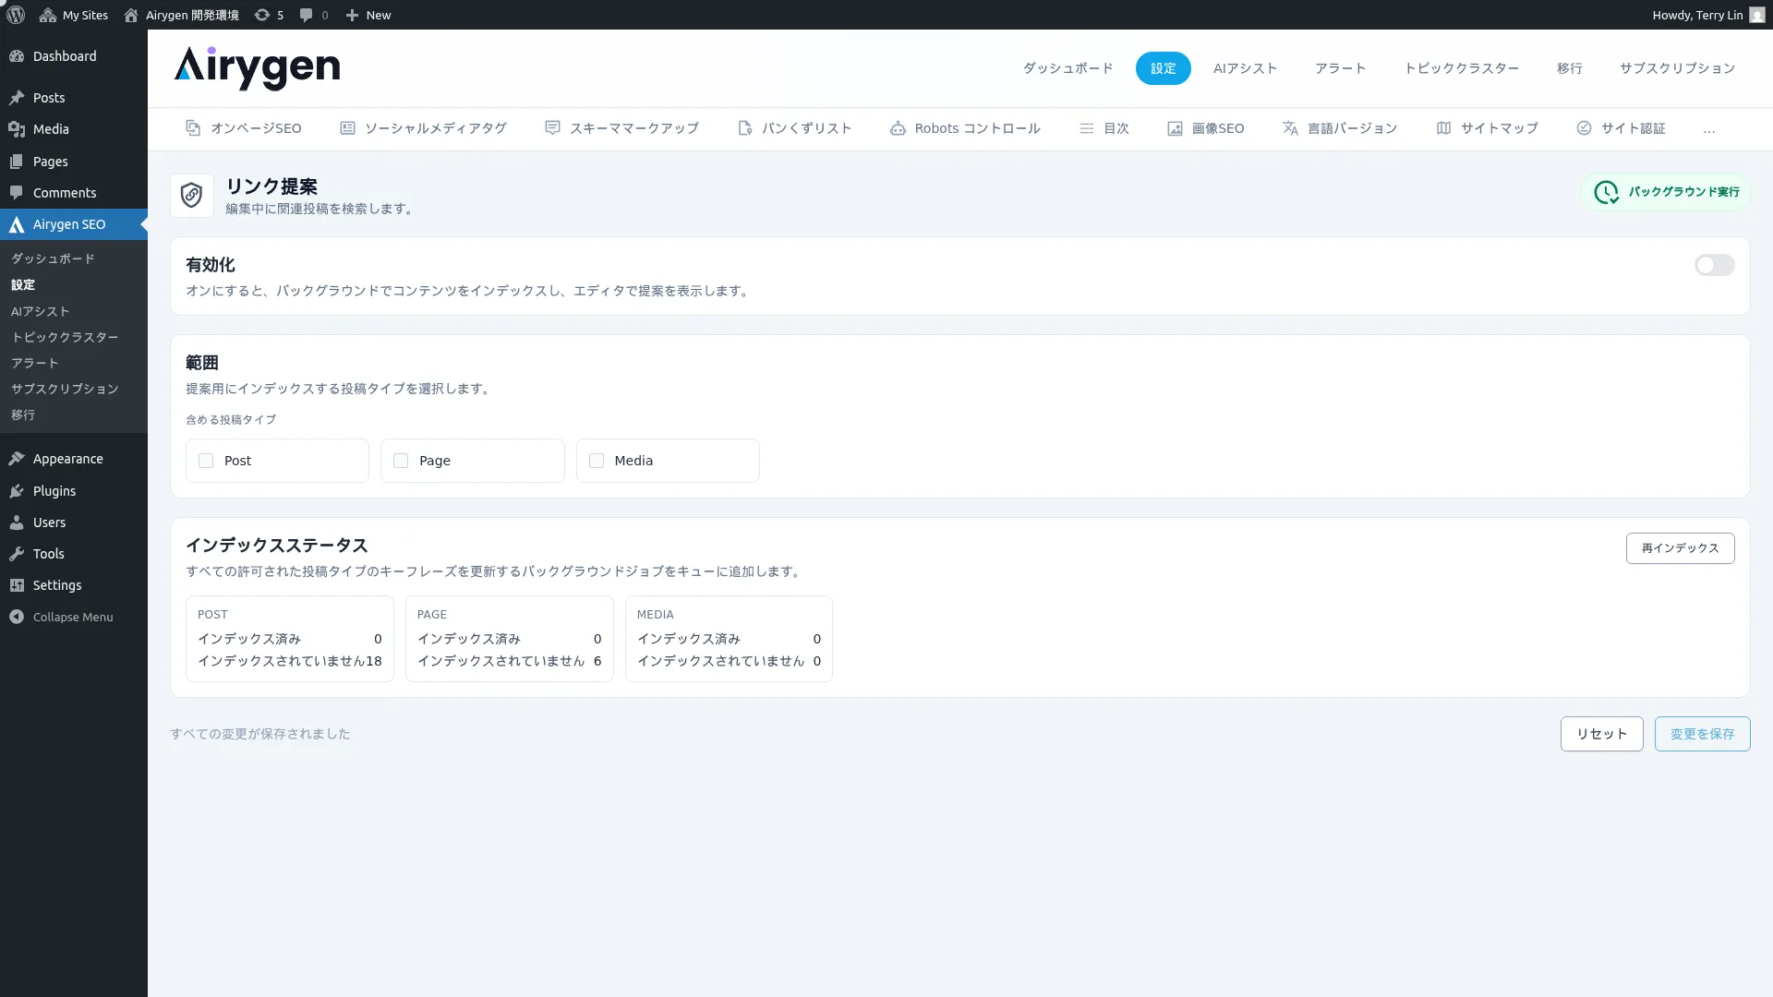The image size is (1773, 997).
Task: Open the ソーシャルメディアタグ settings tab
Action: pos(423,128)
